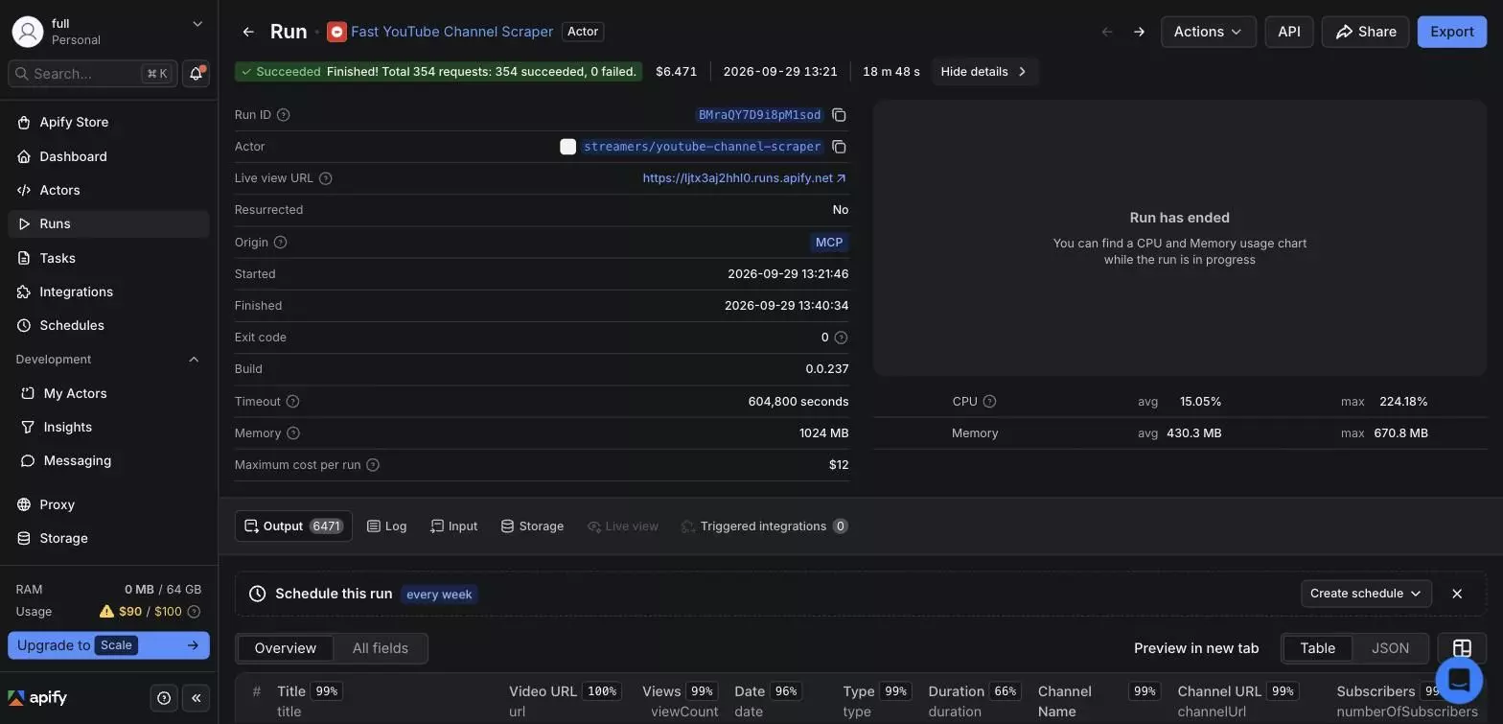Switch output preview to Table view

1317,648
